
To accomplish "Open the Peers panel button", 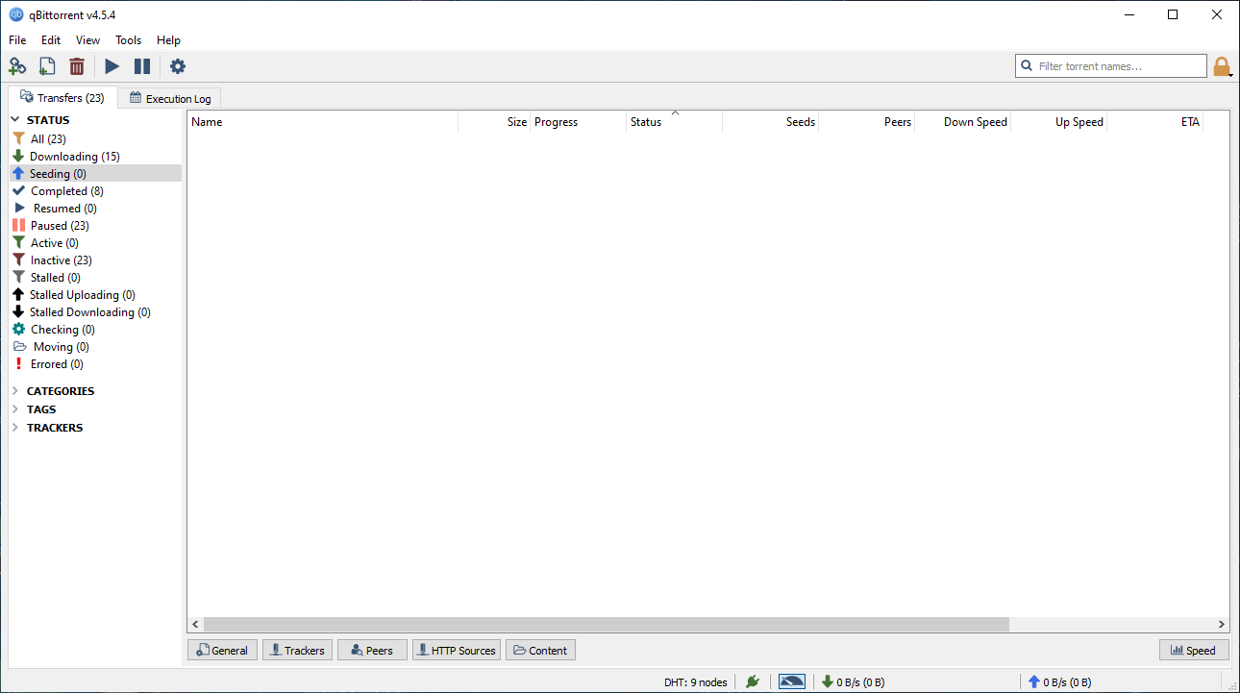I will click(x=372, y=650).
